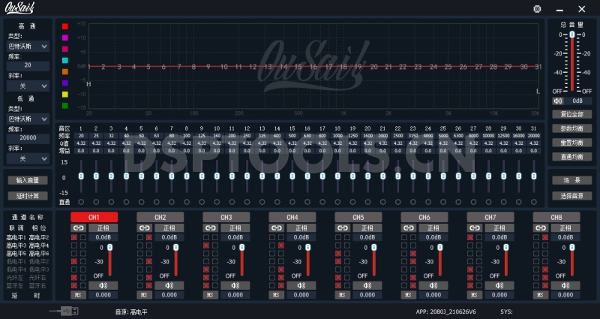Viewport: 600px width, 319px height.
Task: Toggle bypass radio under EQ band 1
Action: click(x=81, y=202)
